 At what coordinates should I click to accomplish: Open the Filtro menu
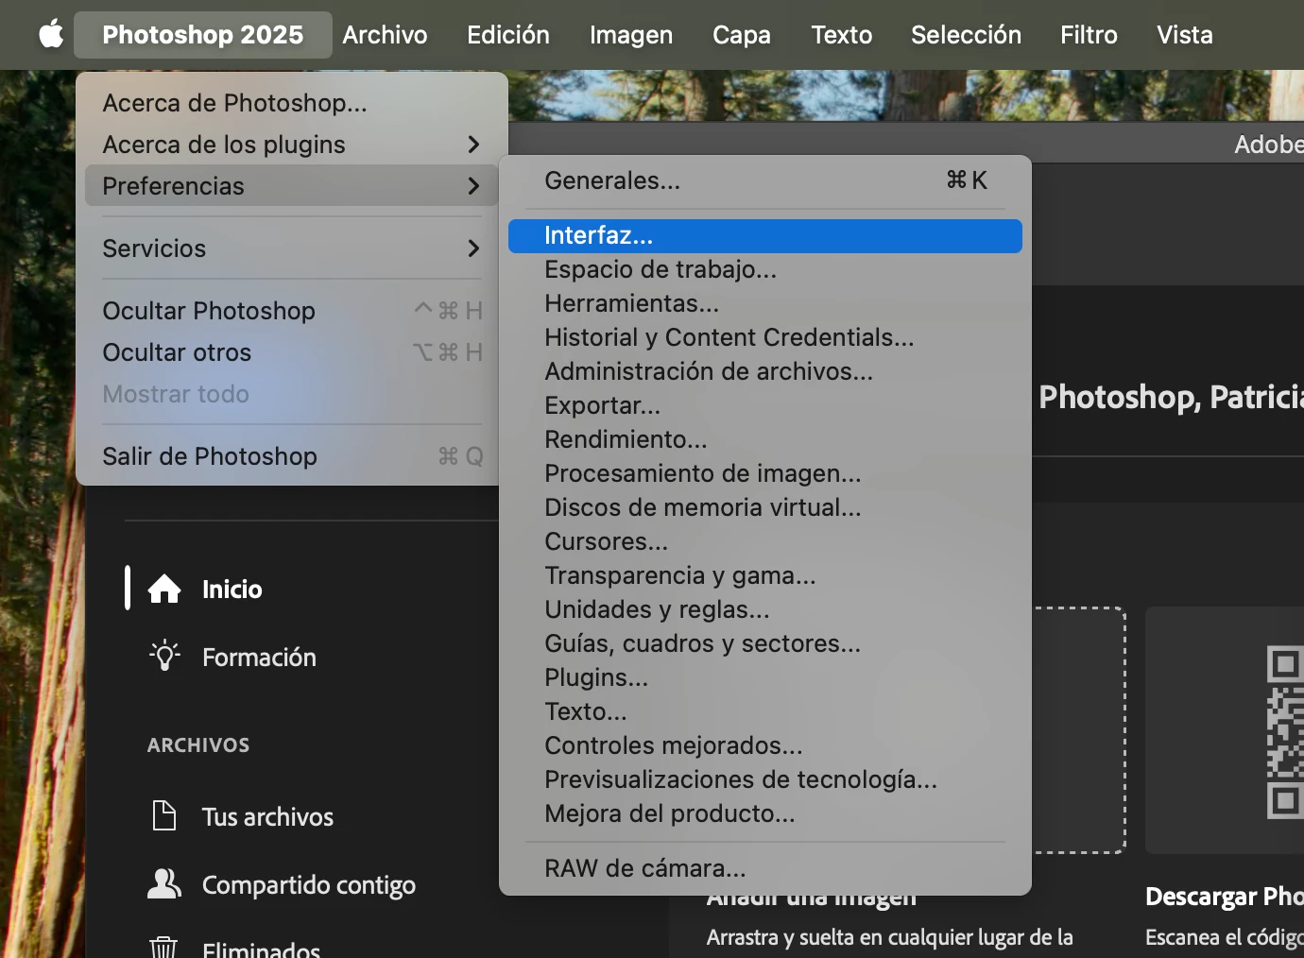click(x=1089, y=35)
